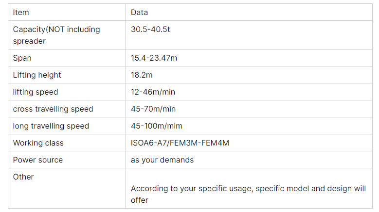
Task: Select the 45-100m/mim value
Action: coord(157,126)
